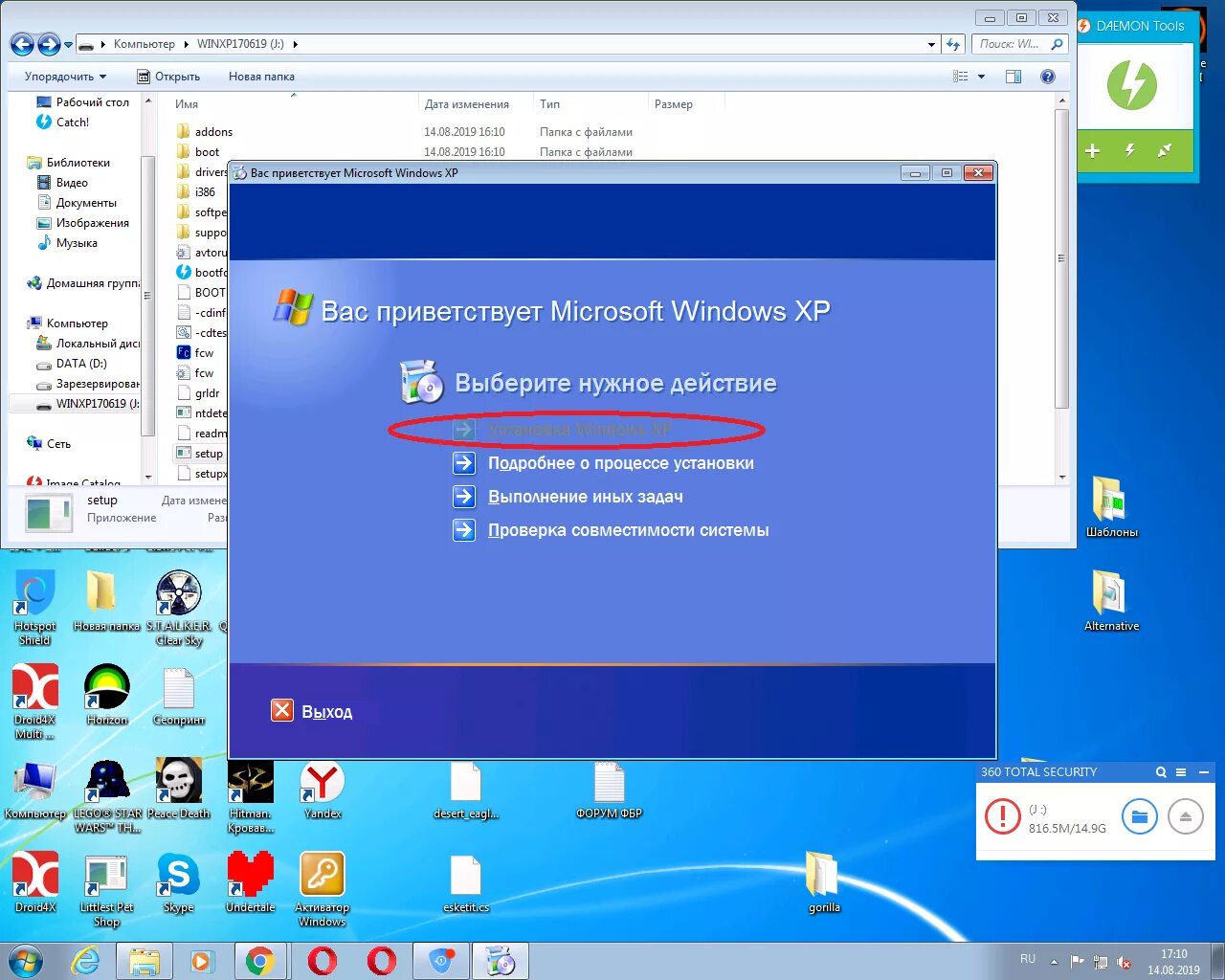Viewport: 1225px width, 980px height.
Task: Open Подробнее о процессе установки link
Action: point(621,463)
